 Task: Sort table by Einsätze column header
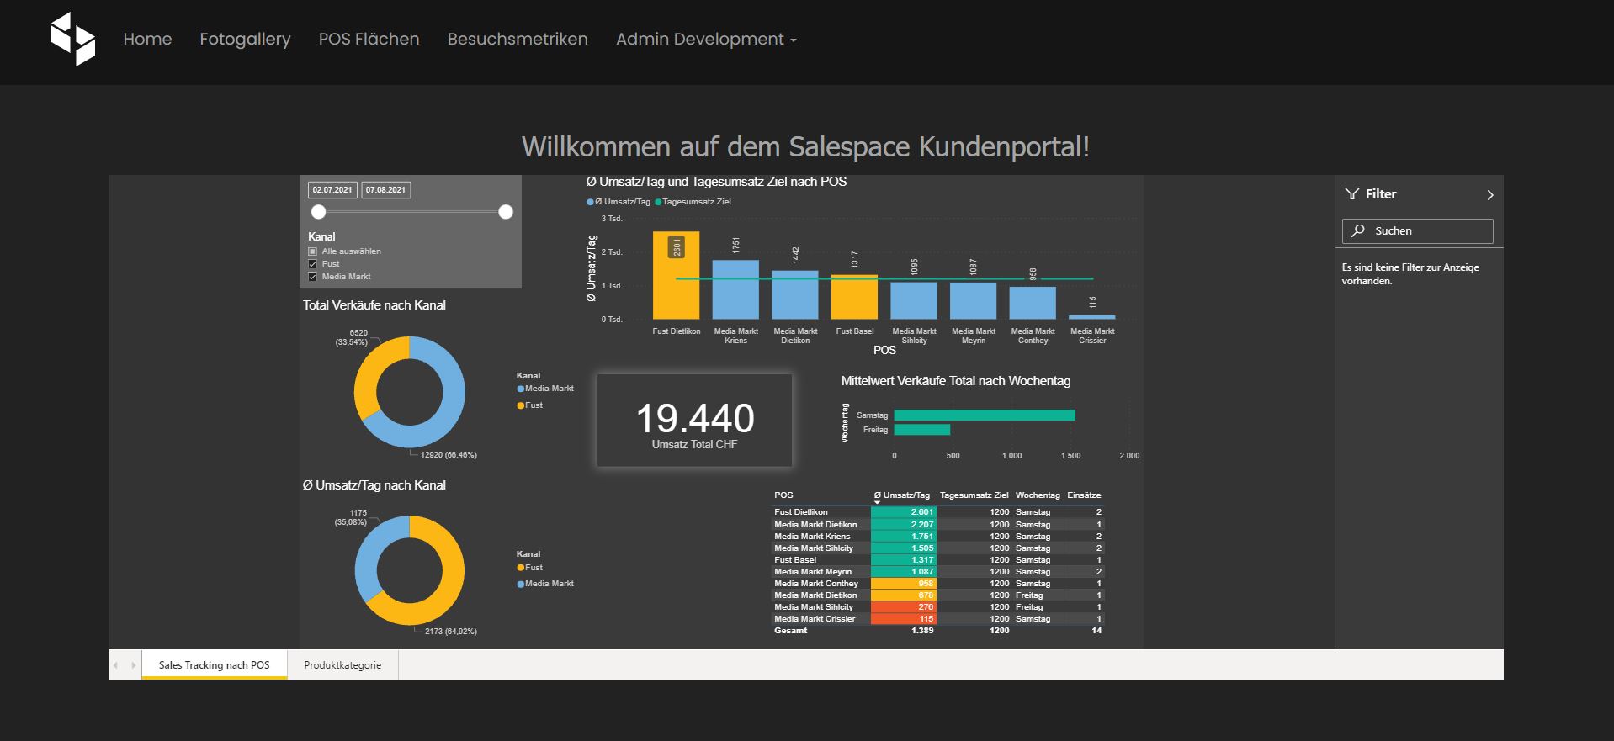[x=1084, y=495]
